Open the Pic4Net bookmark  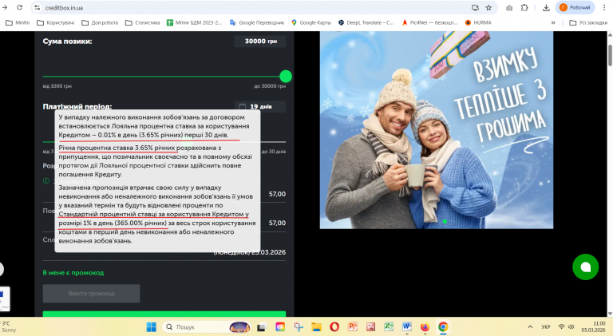click(429, 22)
